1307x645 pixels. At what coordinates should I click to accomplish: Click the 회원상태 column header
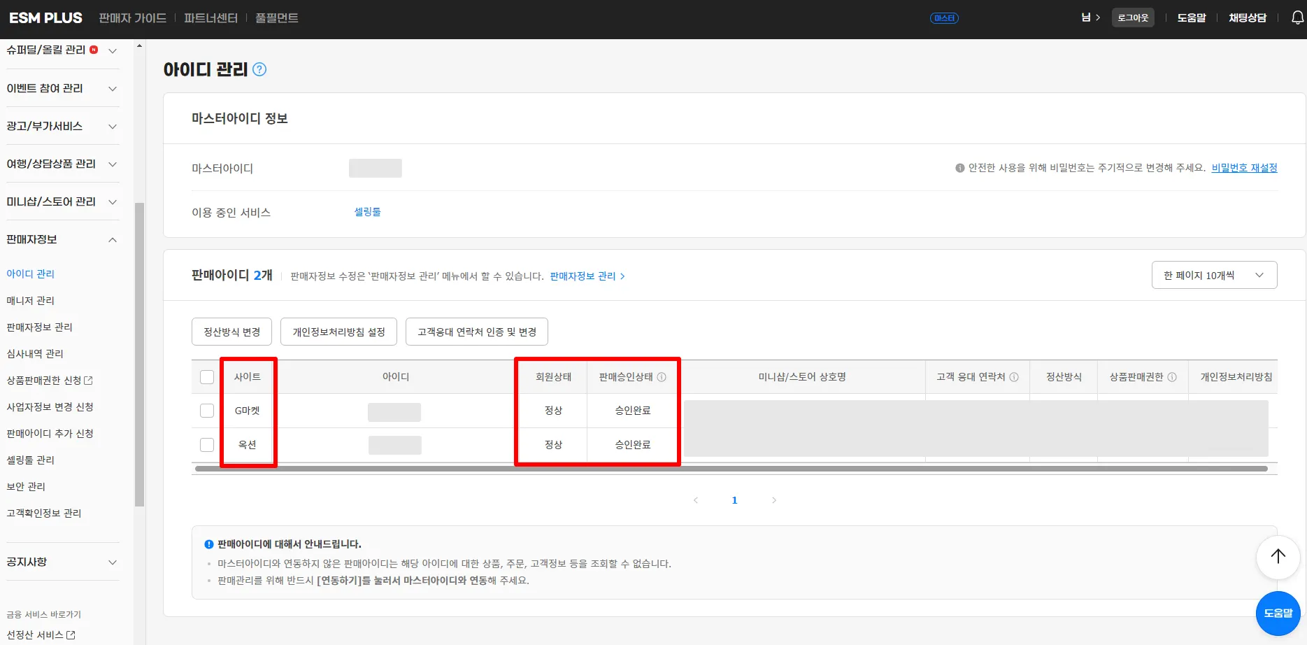[554, 377]
